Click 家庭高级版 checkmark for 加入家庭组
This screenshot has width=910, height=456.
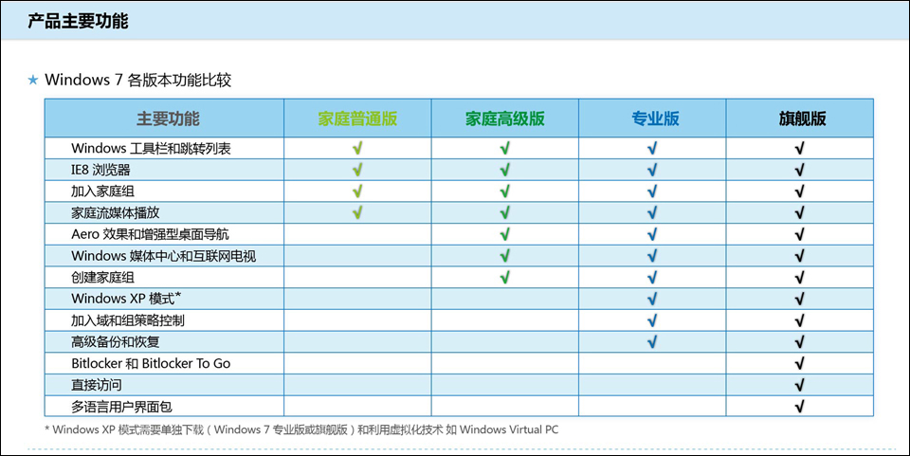[x=505, y=191]
